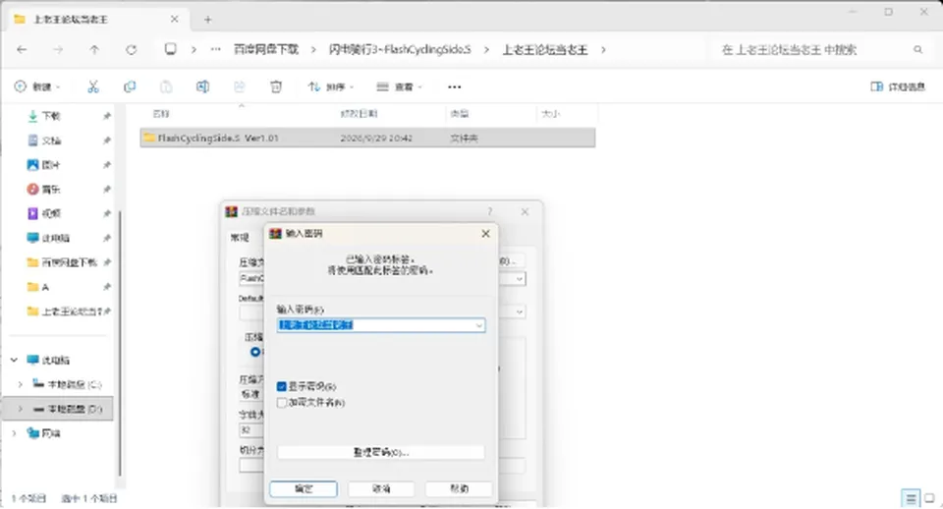Click the Forward arrow in Explorer
This screenshot has height=509, width=943.
58,50
